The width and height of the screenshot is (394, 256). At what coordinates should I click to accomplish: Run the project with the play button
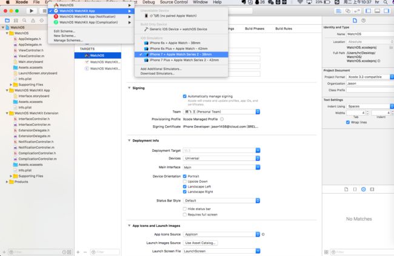(32, 11)
